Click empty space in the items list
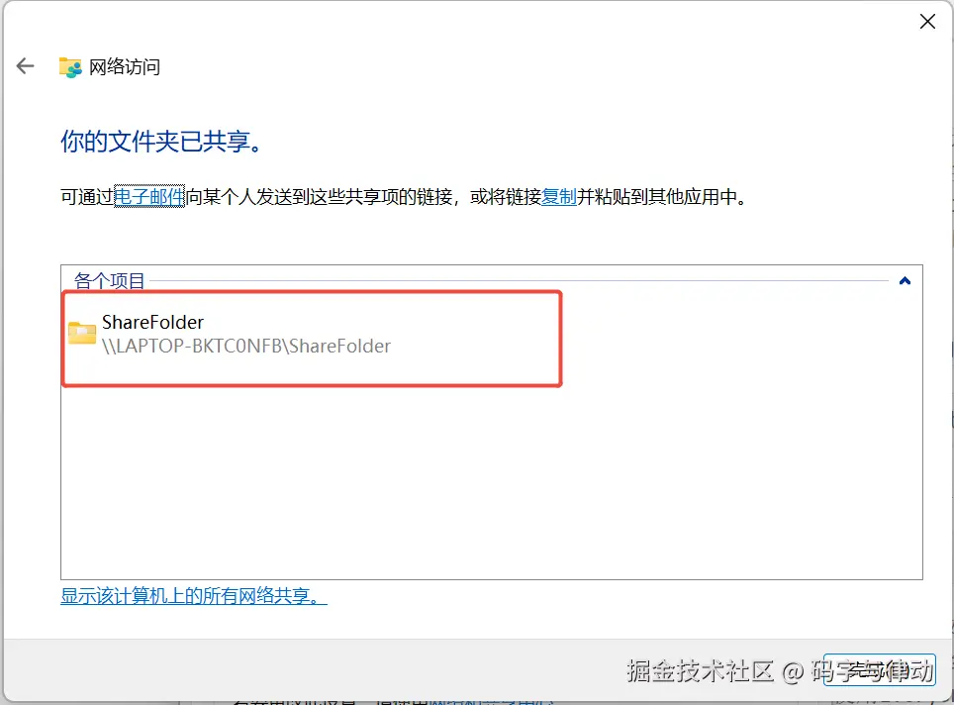This screenshot has width=954, height=705. coord(492,481)
